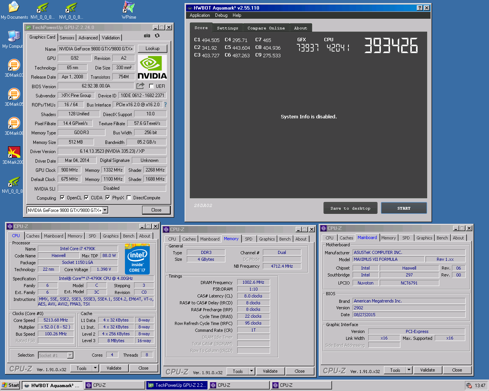Launch the 3DMark03 desktop shortcut
Viewport: 489px width, 391px height.
[x=14, y=68]
